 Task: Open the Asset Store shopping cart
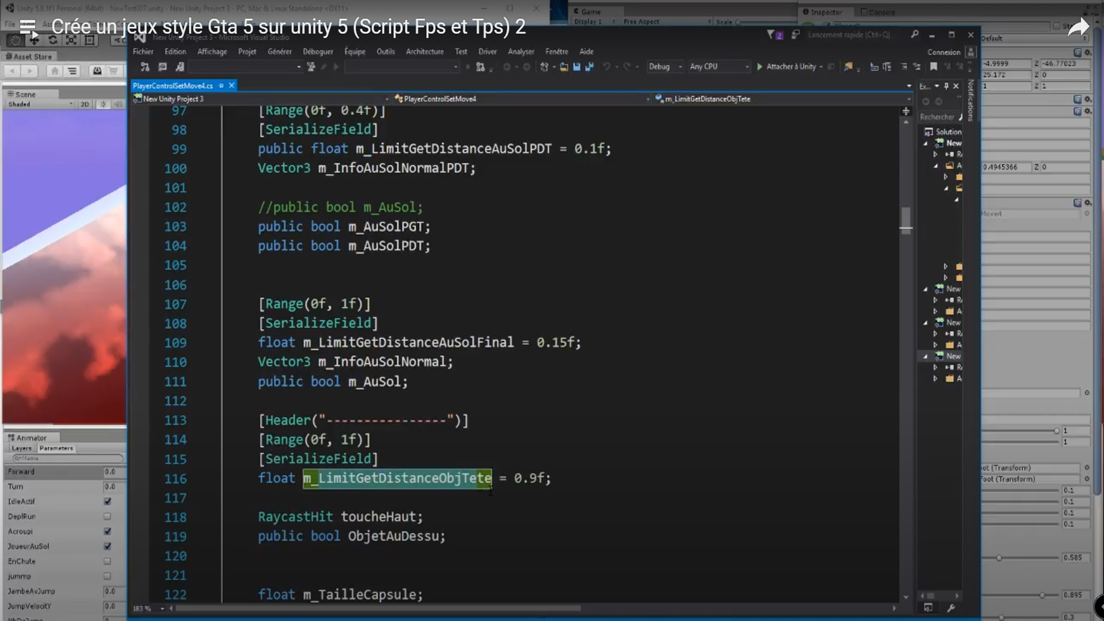click(114, 71)
